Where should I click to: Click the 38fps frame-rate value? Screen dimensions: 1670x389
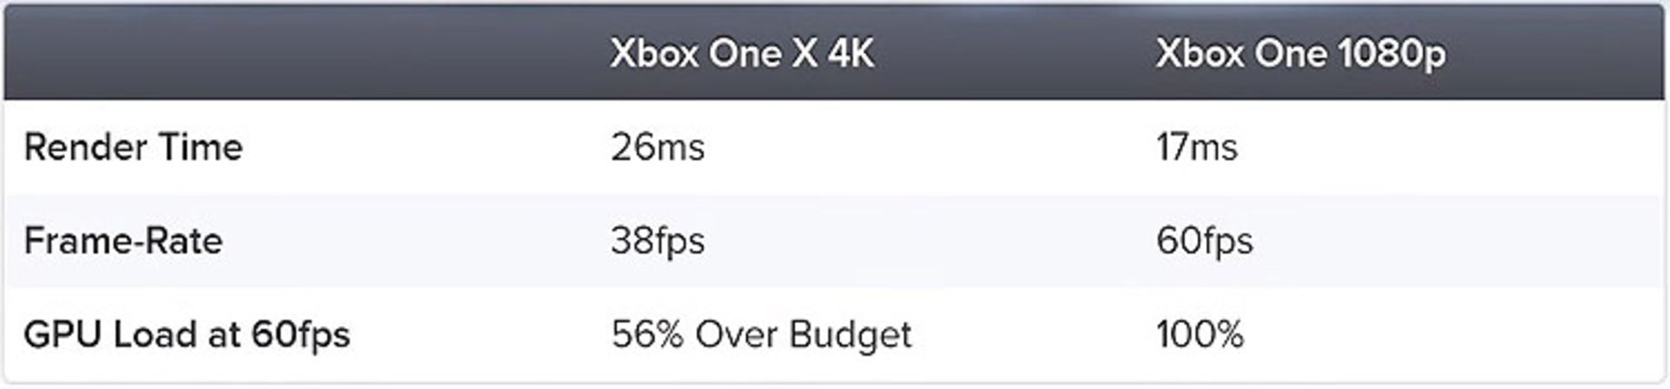pos(658,241)
